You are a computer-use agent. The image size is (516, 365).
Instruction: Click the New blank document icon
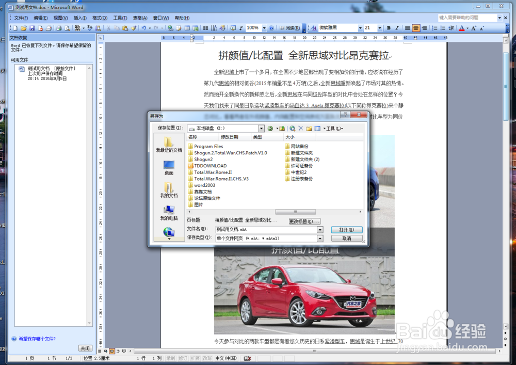click(15, 28)
